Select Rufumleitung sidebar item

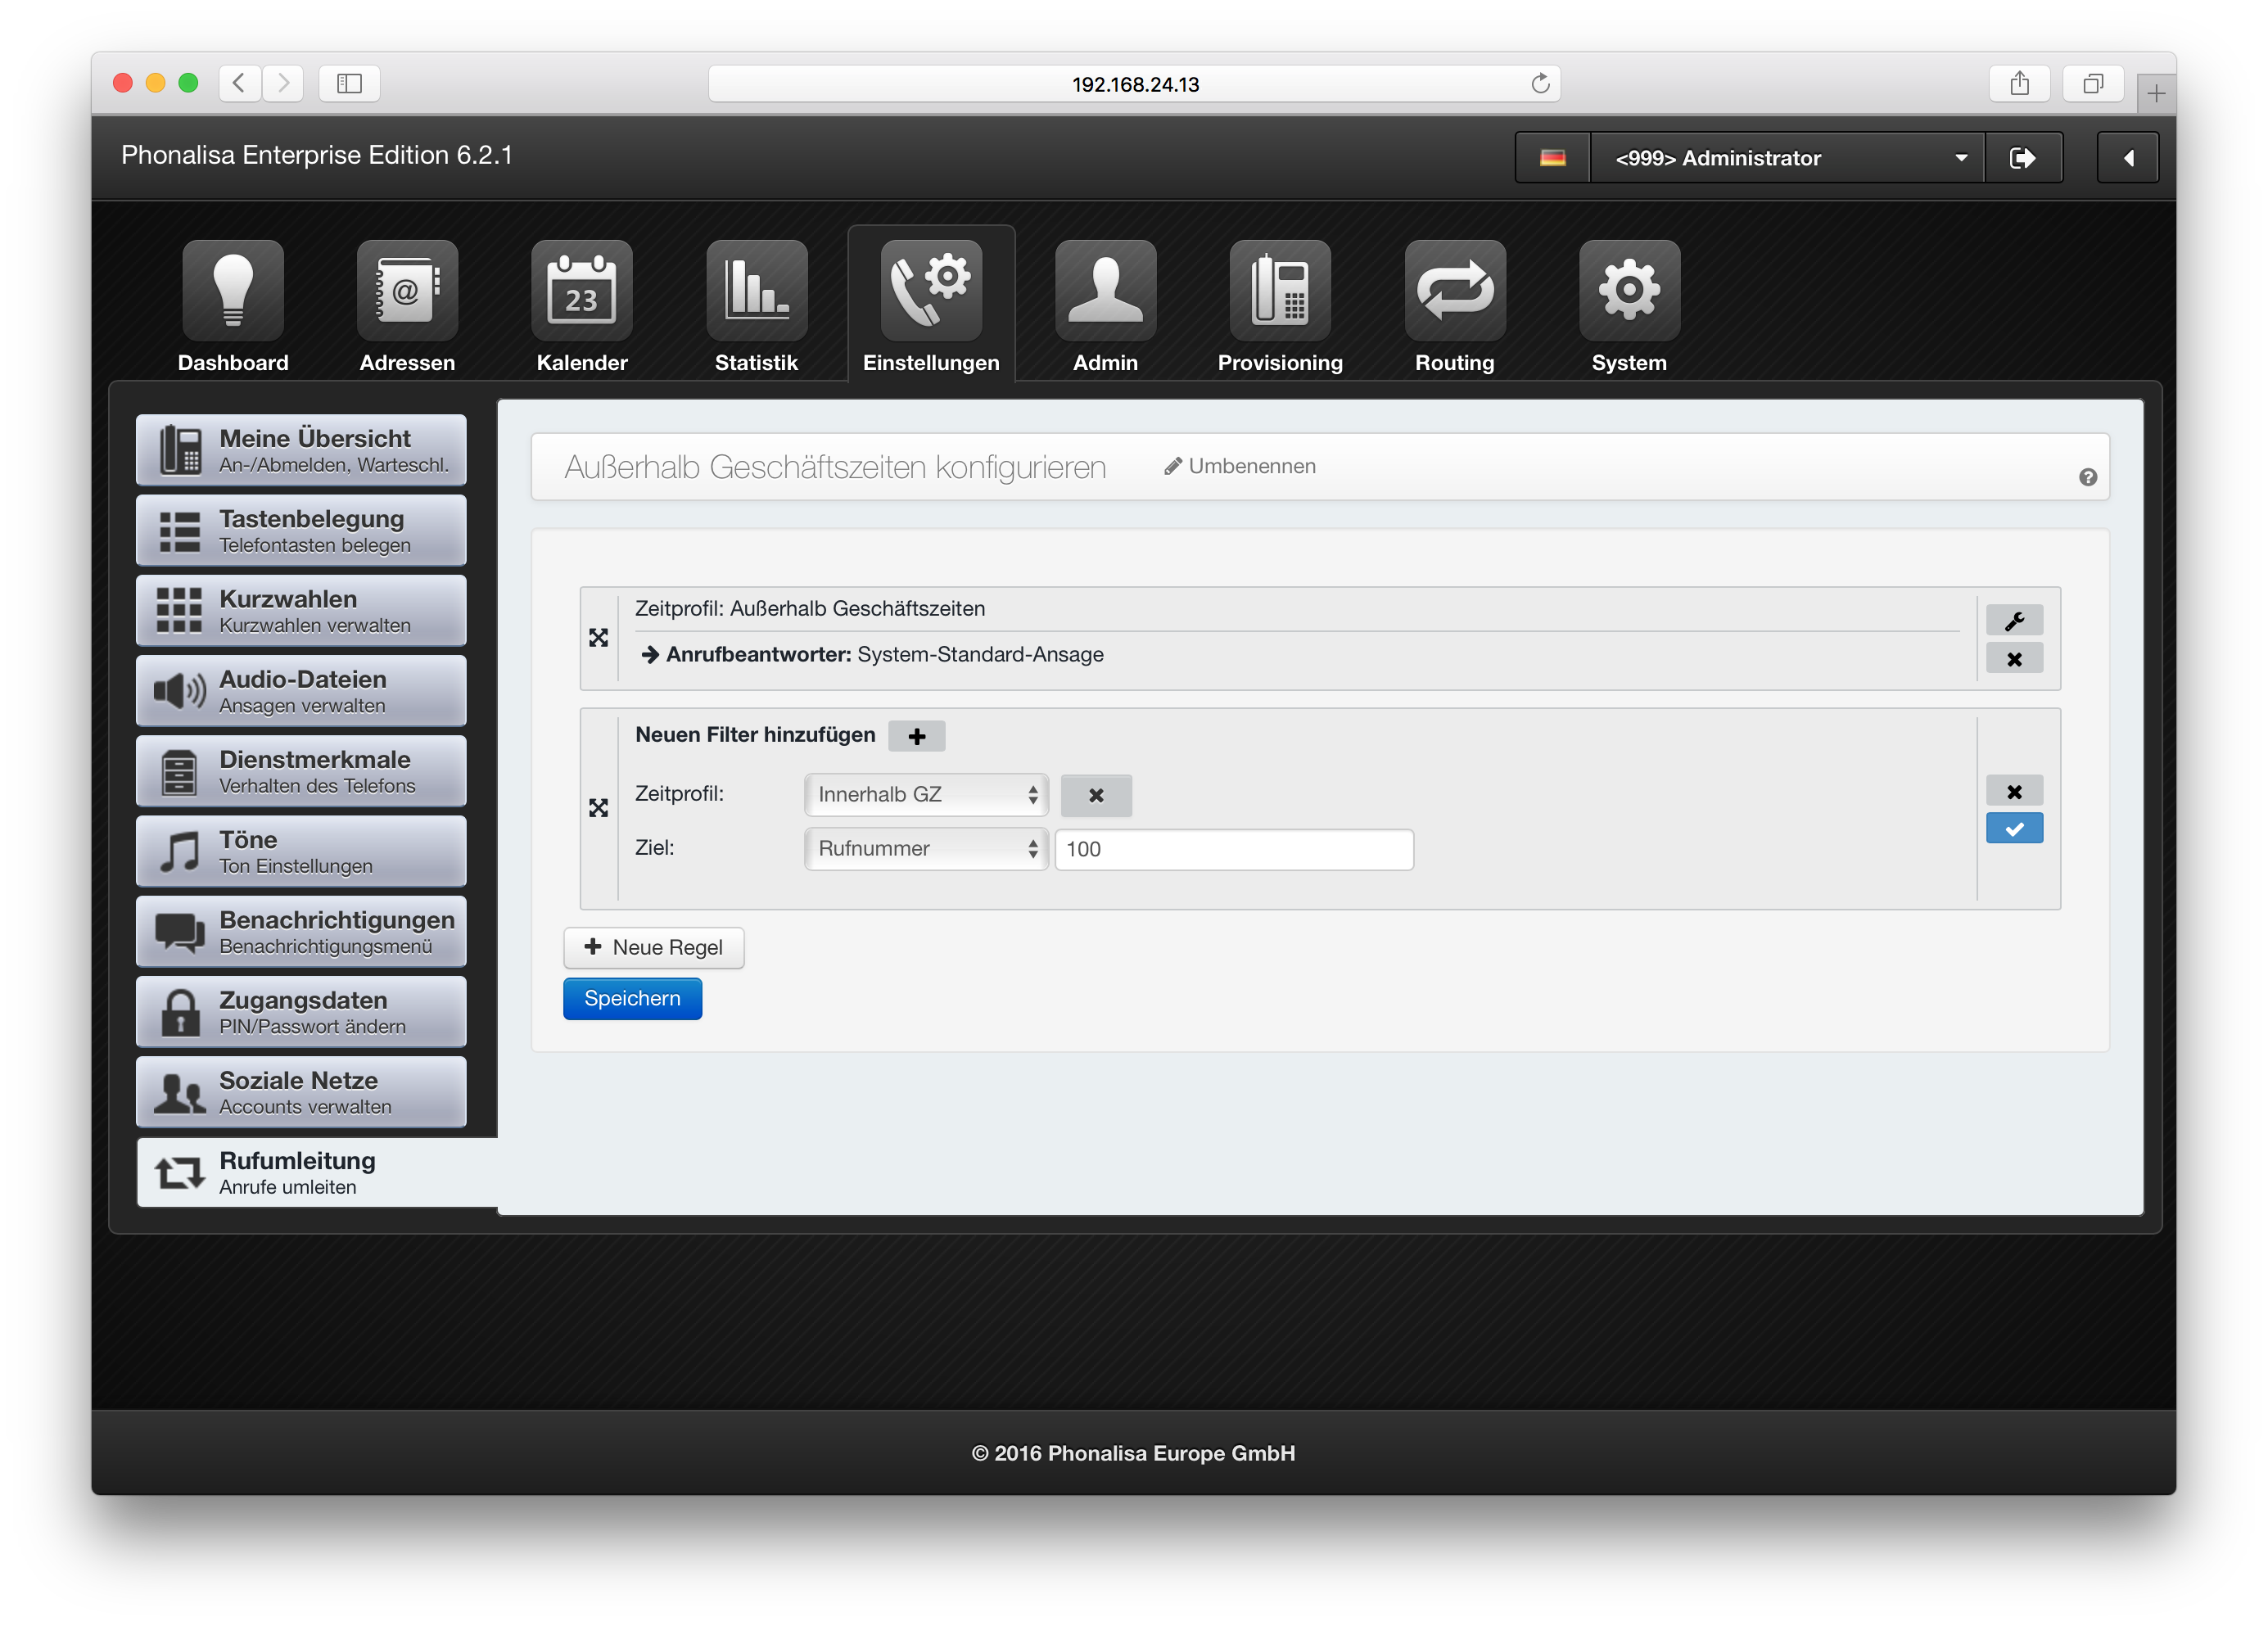point(316,1172)
